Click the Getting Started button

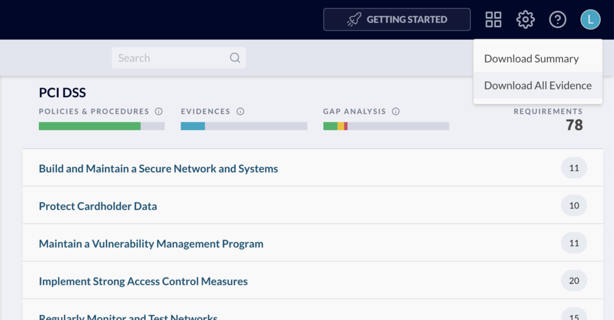[397, 20]
